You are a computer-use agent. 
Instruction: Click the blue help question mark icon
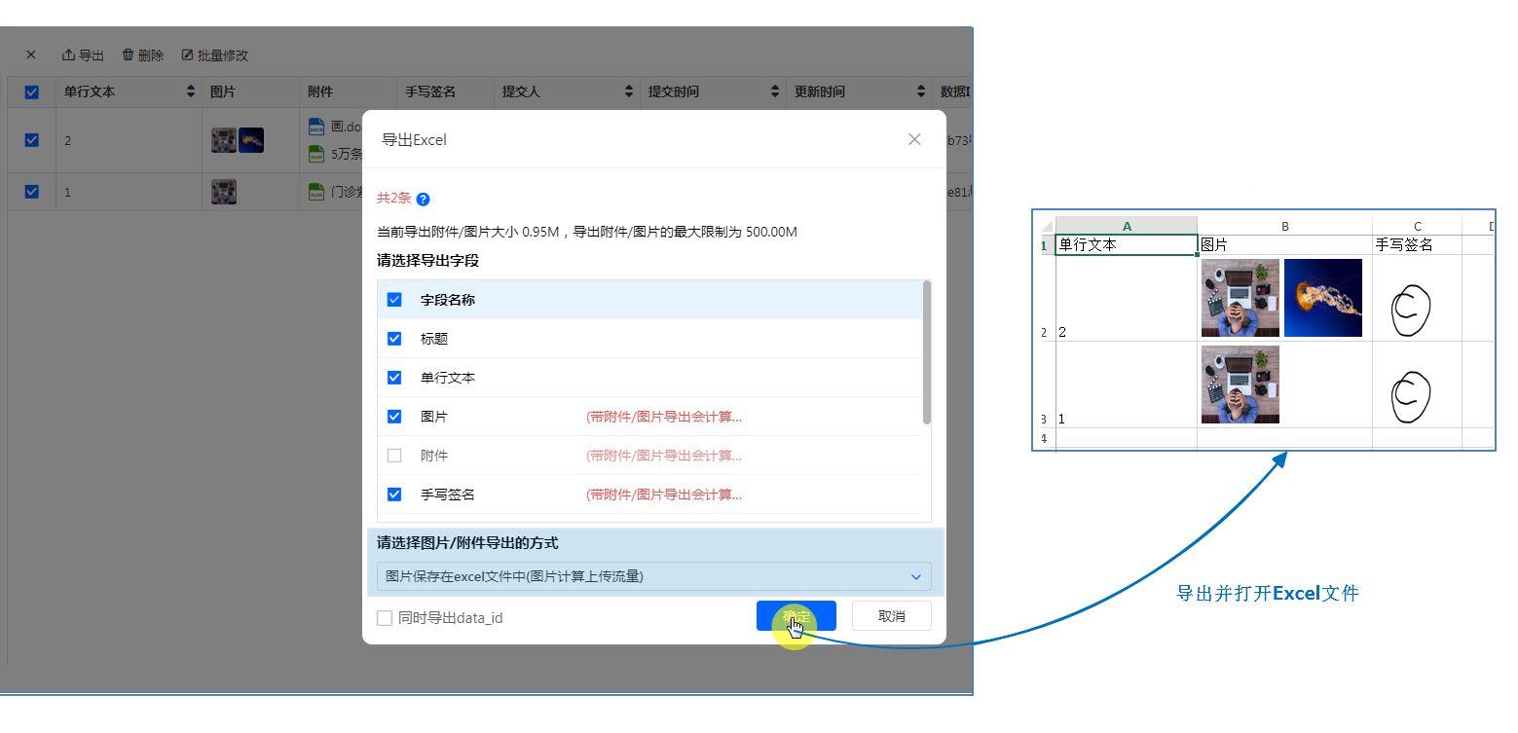coord(423,200)
